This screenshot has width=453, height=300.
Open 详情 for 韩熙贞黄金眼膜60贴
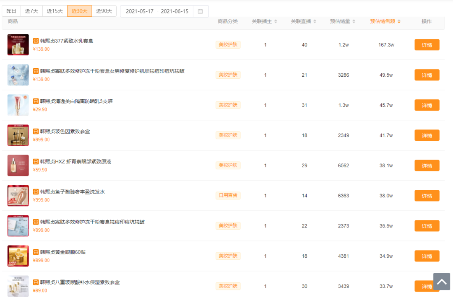click(x=427, y=256)
